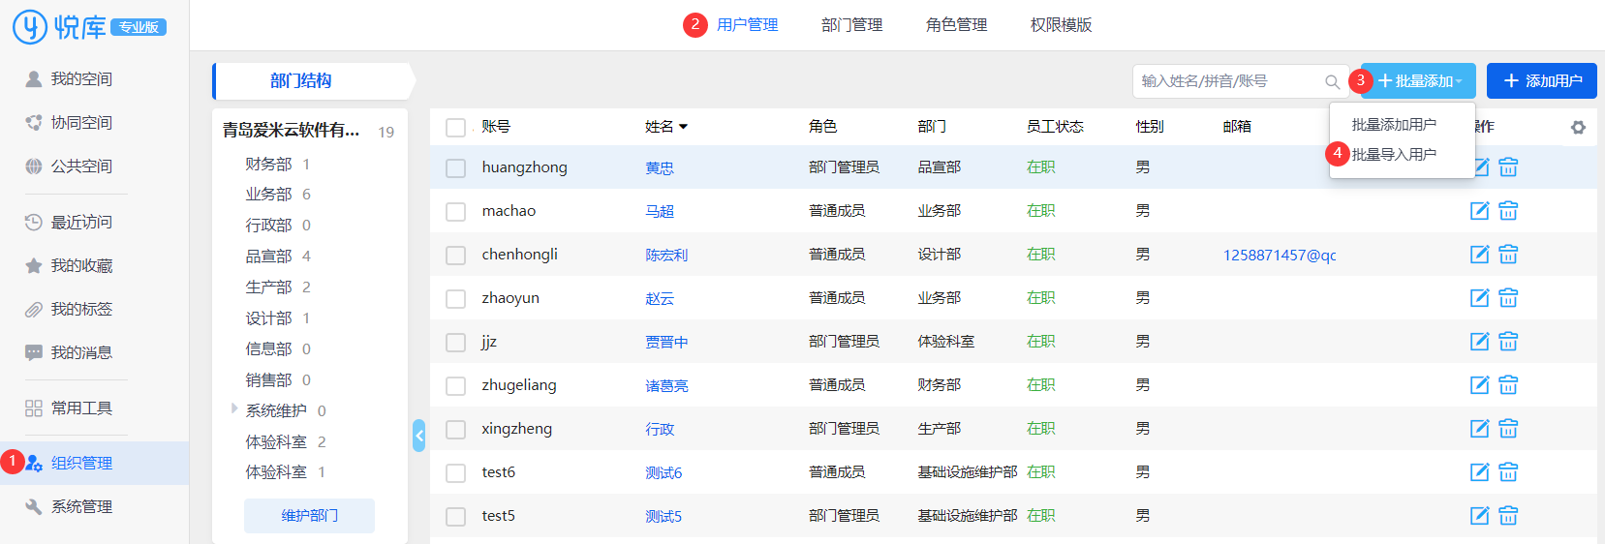
Task: Click the edit icon for machao row
Action: point(1479,211)
